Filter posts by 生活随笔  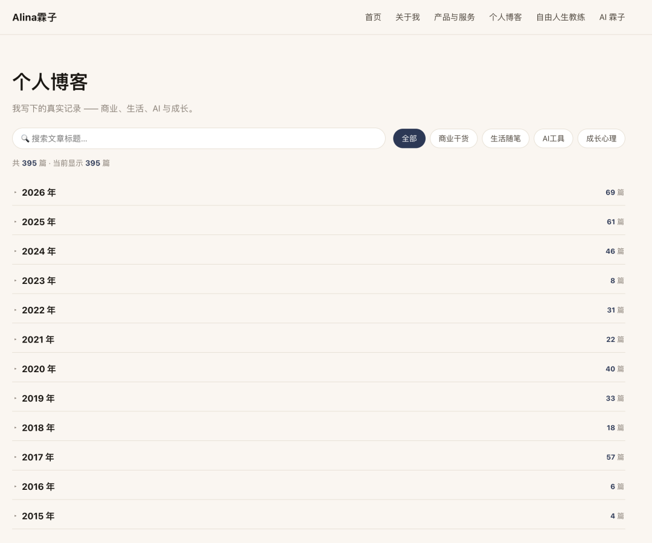click(506, 138)
